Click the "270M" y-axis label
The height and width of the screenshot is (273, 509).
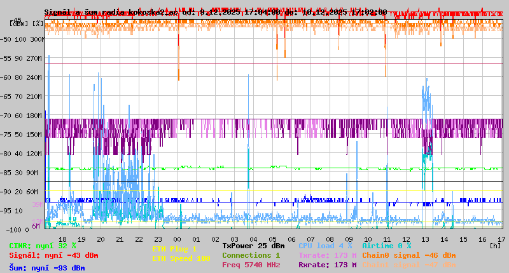[34, 58]
